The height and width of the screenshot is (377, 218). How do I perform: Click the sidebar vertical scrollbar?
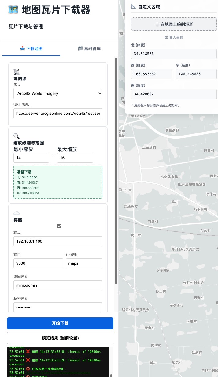click(x=116, y=171)
